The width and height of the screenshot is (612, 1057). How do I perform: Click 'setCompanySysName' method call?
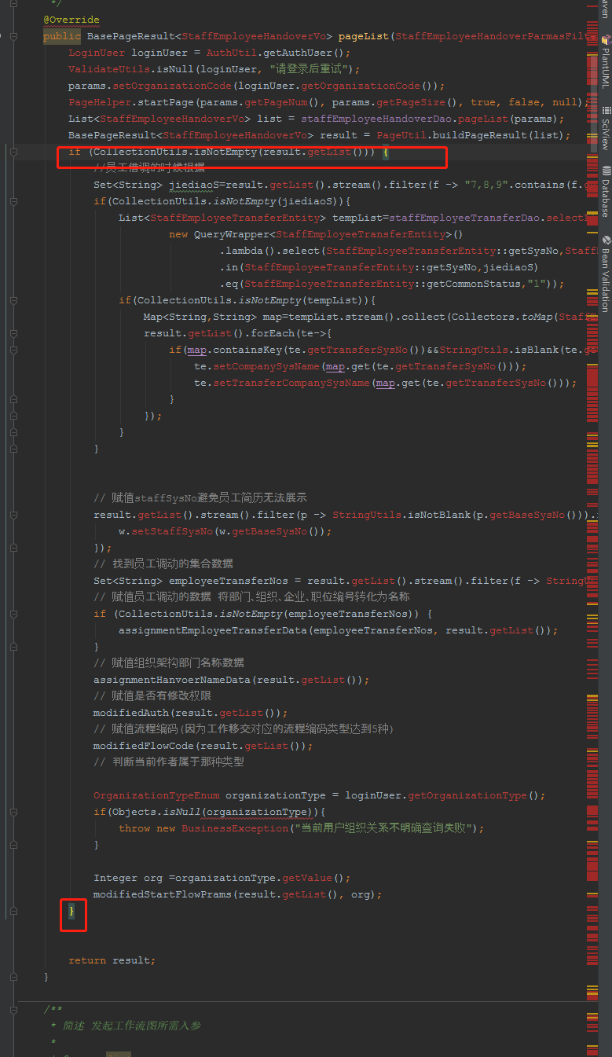(266, 366)
